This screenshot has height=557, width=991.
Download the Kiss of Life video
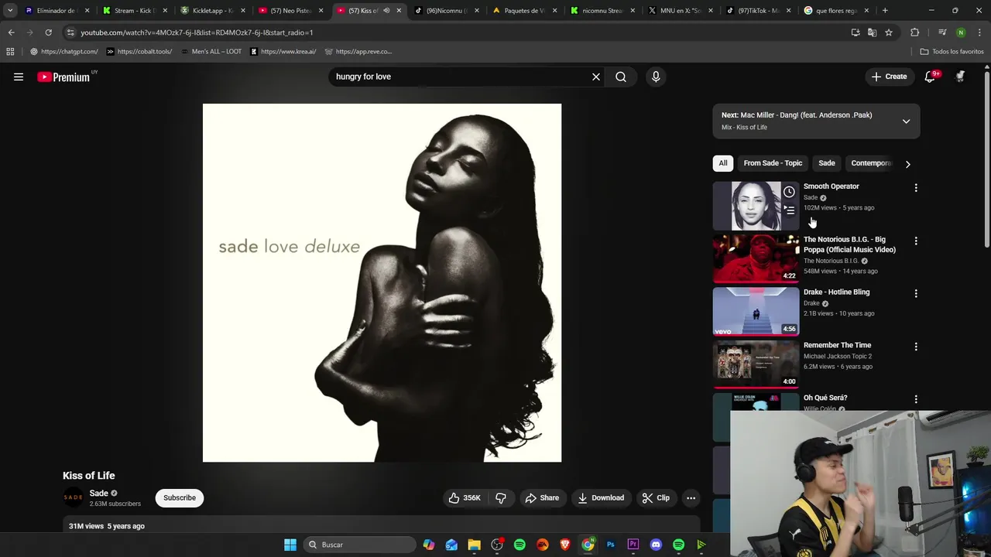pyautogui.click(x=601, y=498)
